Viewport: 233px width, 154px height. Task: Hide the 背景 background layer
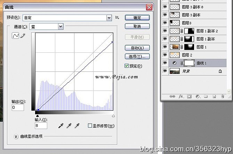click(x=165, y=71)
